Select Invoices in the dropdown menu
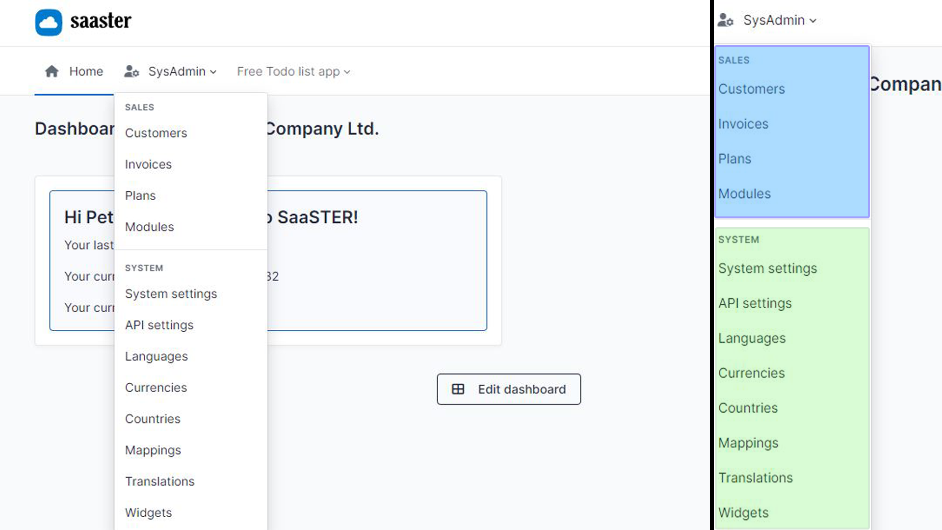 (x=148, y=164)
